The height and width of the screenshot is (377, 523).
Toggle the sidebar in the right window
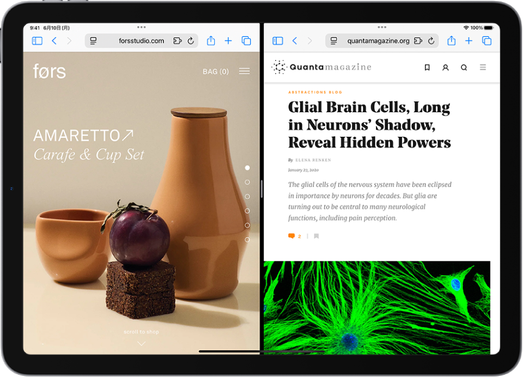277,40
